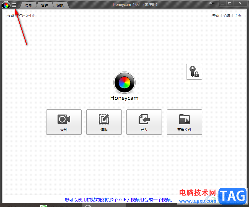Switch to the 管理 tab

tap(45, 6)
